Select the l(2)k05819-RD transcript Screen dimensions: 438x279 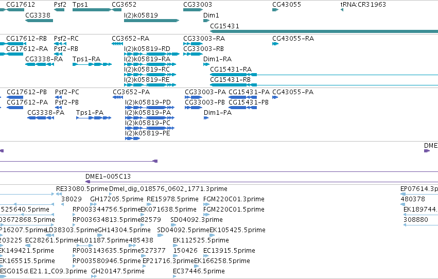152,54
